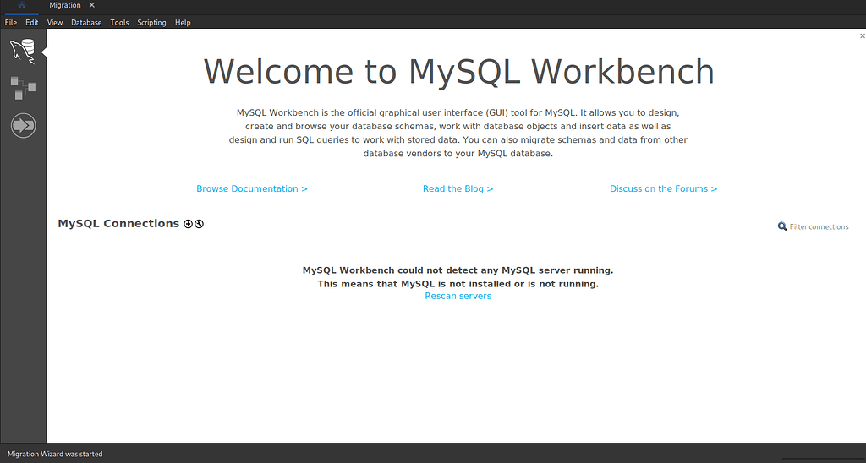Open the Tools menu
Image resolution: width=866 pixels, height=463 pixels.
[119, 23]
